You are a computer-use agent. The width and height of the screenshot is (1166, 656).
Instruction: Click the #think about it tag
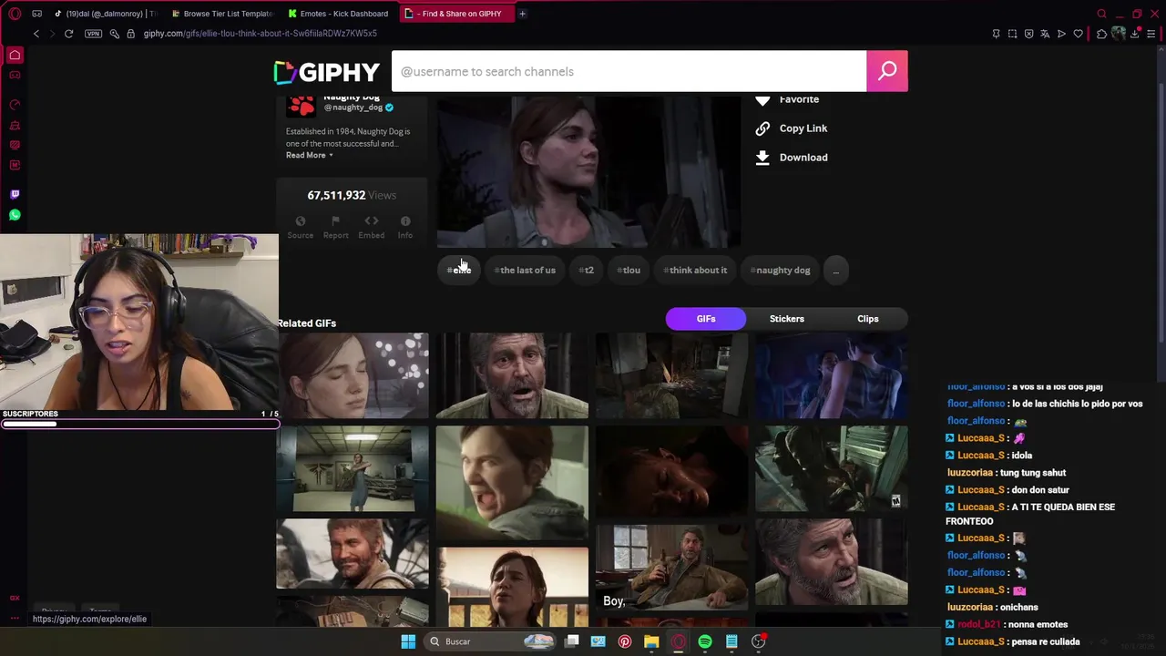pos(695,270)
